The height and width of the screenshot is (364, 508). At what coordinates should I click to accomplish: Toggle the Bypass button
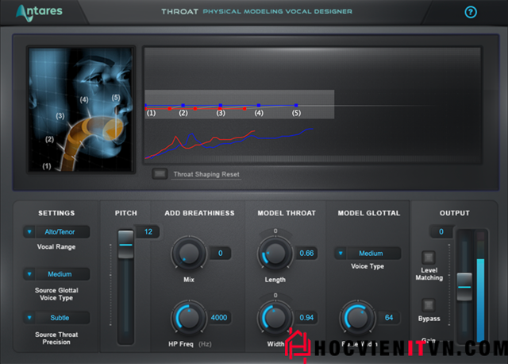tap(429, 305)
